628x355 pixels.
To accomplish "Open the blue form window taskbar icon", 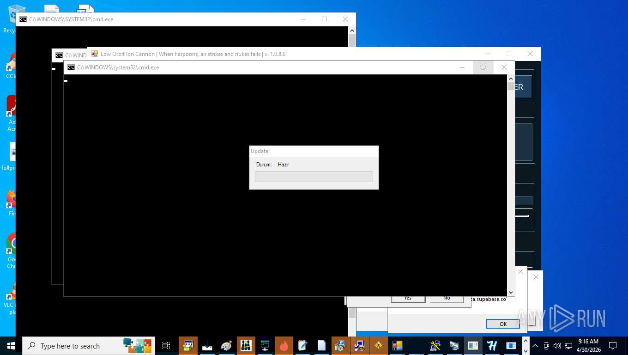I will pyautogui.click(x=511, y=346).
